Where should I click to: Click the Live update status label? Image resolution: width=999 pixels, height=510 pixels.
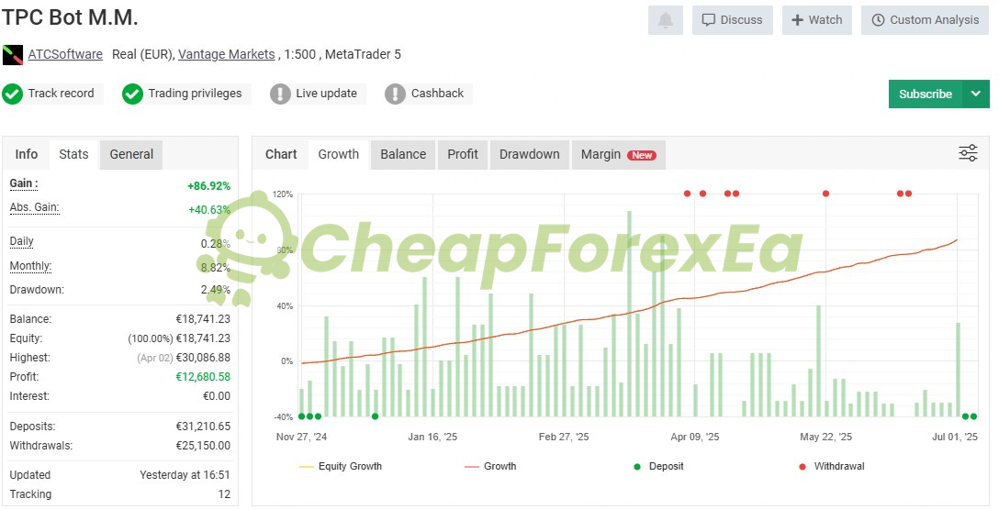pyautogui.click(x=326, y=94)
